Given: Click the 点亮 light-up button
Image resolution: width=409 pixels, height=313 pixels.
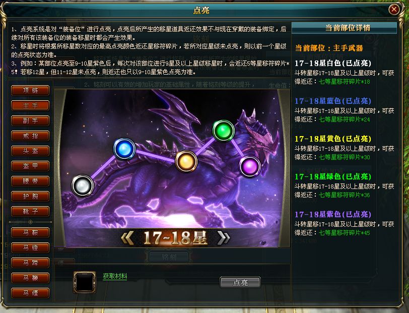Looking at the screenshot, I should coord(240,282).
